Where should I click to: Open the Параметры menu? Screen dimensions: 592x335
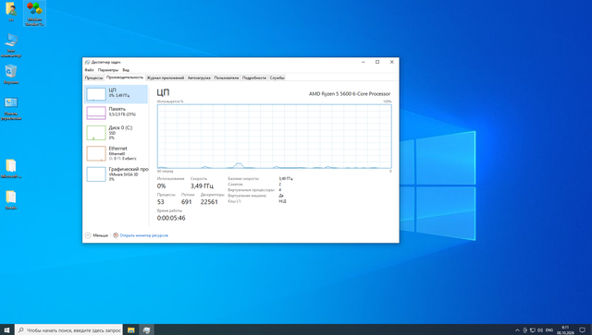(x=108, y=70)
